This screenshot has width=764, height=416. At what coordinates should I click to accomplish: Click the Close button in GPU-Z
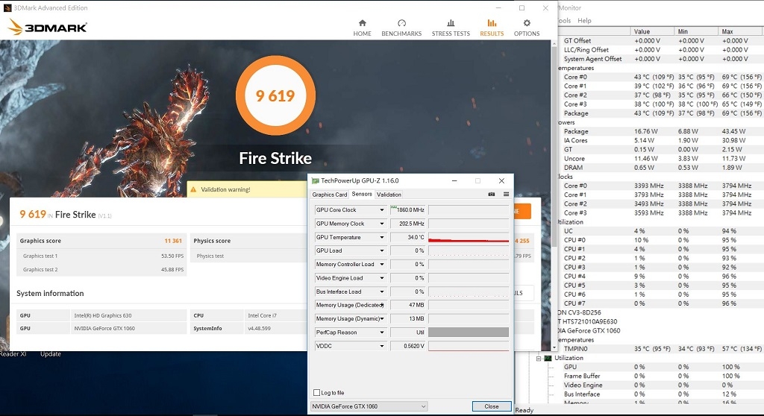coord(492,406)
